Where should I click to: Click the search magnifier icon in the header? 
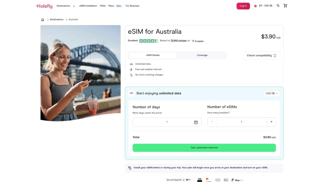(278, 5)
